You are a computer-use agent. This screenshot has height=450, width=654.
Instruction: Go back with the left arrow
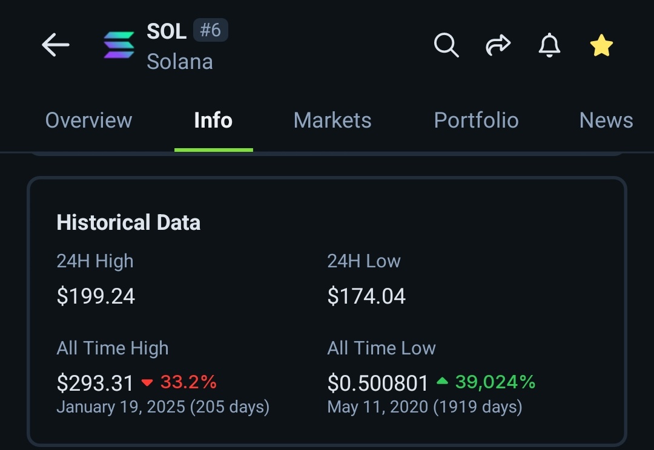click(x=56, y=45)
